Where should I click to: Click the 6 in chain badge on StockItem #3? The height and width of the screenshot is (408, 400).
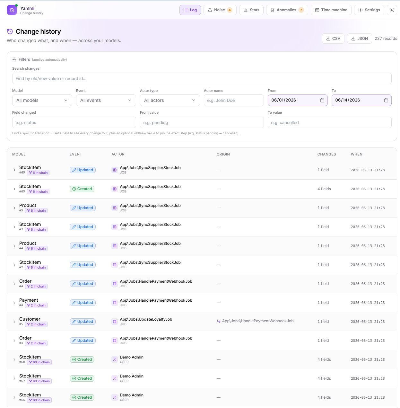pos(36,230)
